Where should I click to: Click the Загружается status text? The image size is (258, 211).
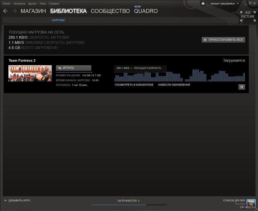click(234, 60)
